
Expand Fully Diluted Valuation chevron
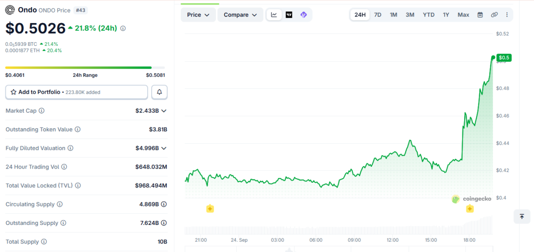164,148
